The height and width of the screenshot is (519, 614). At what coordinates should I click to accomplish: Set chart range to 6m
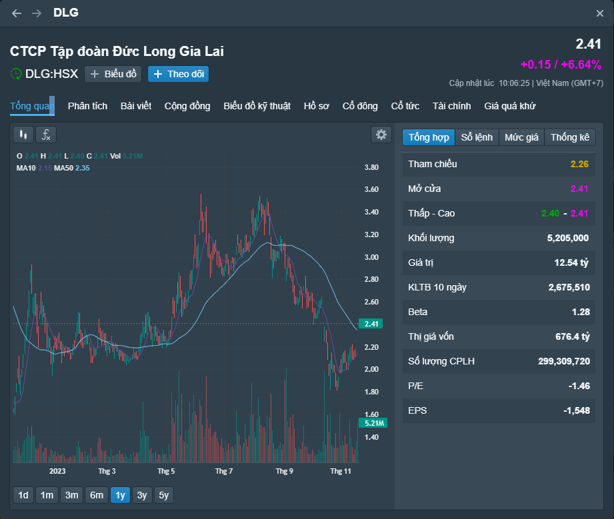[x=97, y=495]
